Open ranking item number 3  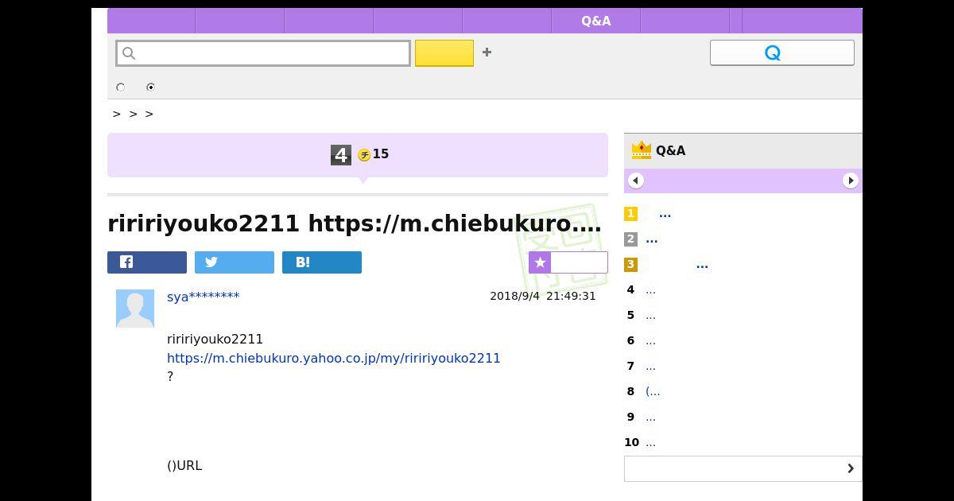pyautogui.click(x=702, y=265)
